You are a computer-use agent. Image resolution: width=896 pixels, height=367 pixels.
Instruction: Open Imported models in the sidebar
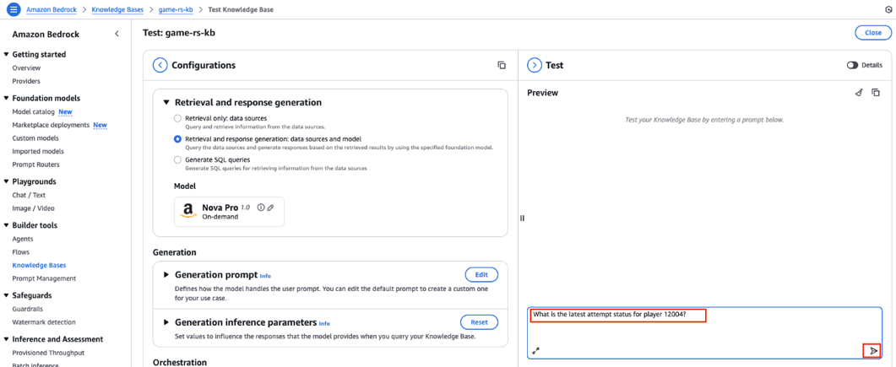click(x=38, y=151)
